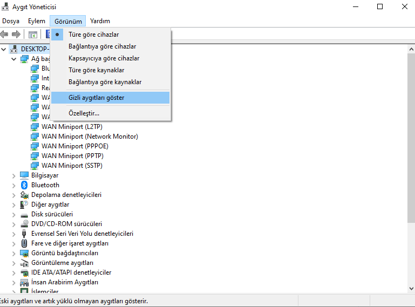Choose 'Kapsayıcıya göre cihazlar' view

pyautogui.click(x=111, y=58)
